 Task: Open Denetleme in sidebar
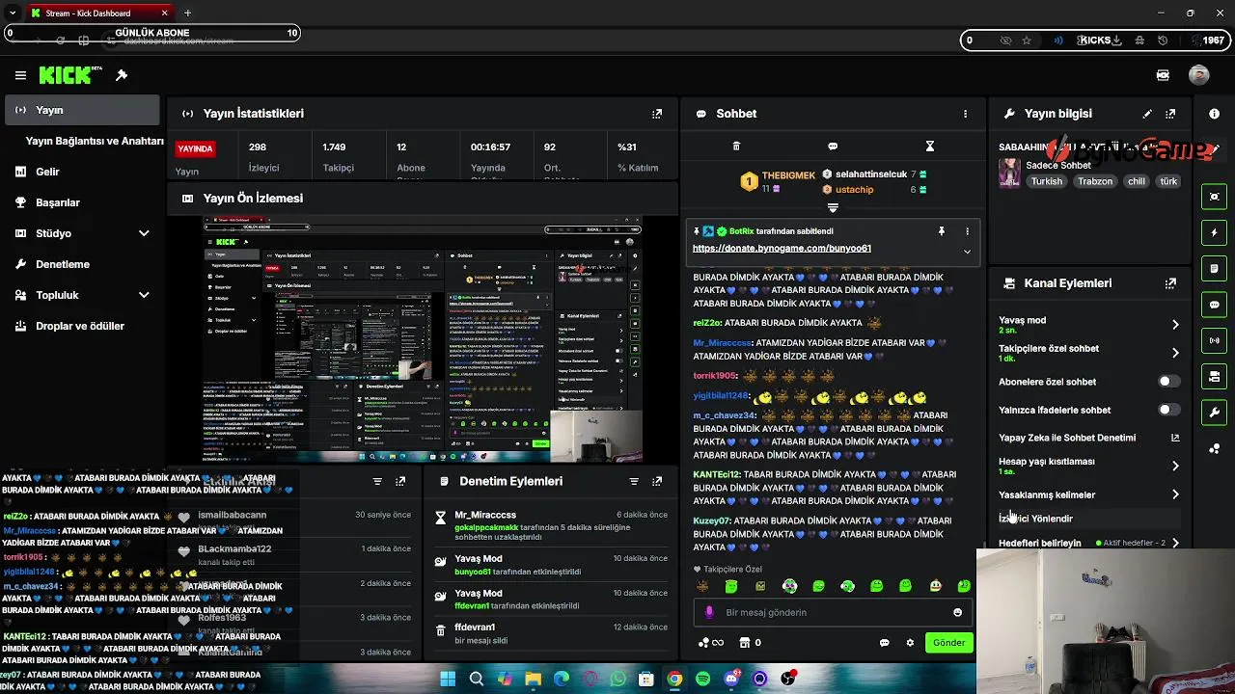pyautogui.click(x=63, y=264)
